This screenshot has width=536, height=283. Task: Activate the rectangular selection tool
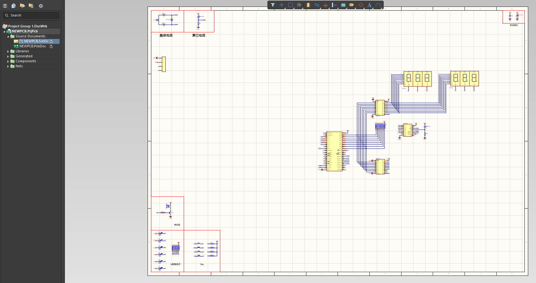(x=290, y=5)
